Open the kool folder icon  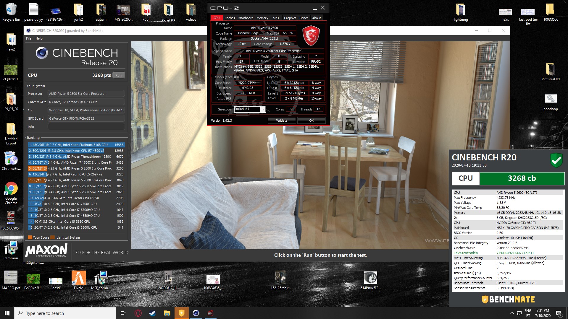click(x=146, y=12)
